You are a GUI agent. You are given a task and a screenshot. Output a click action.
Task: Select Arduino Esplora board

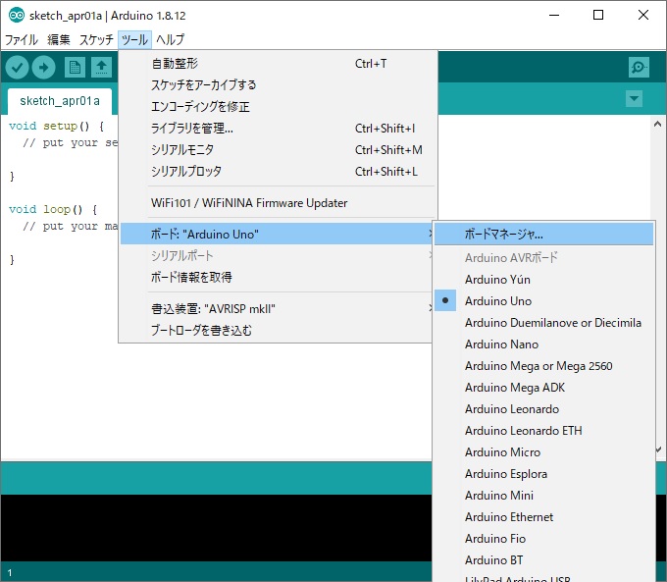coord(543,474)
